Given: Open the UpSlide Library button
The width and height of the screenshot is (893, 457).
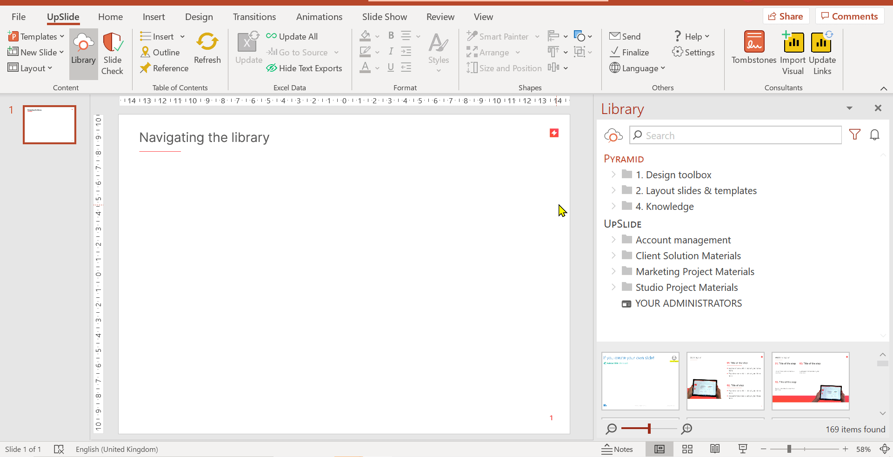Looking at the screenshot, I should (x=83, y=54).
